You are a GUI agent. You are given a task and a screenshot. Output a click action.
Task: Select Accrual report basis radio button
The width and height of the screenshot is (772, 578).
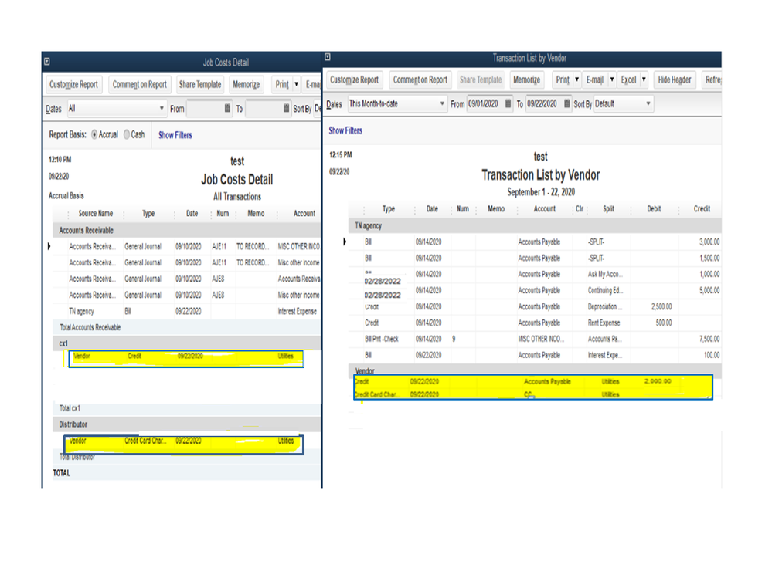94,135
